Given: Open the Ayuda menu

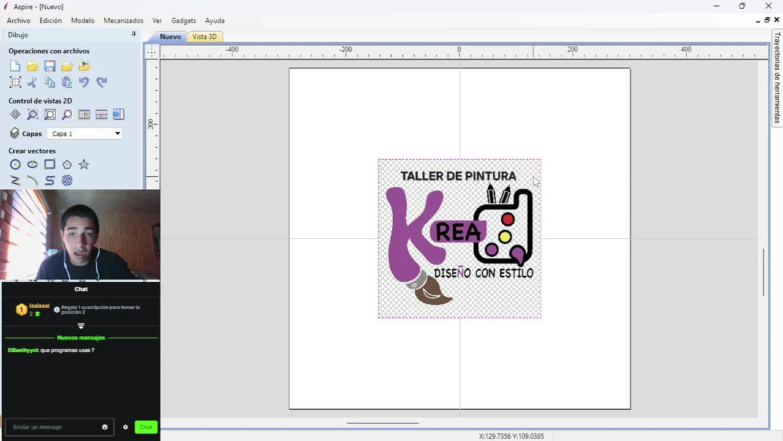Looking at the screenshot, I should (x=214, y=20).
